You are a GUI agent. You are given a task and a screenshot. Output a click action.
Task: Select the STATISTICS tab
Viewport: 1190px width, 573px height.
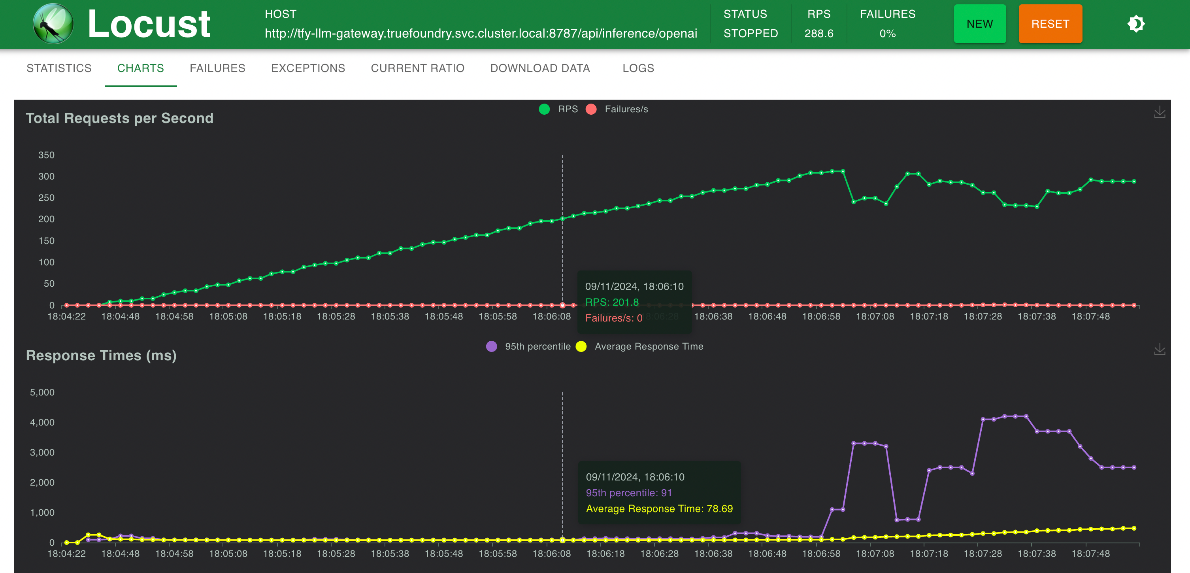(x=58, y=68)
